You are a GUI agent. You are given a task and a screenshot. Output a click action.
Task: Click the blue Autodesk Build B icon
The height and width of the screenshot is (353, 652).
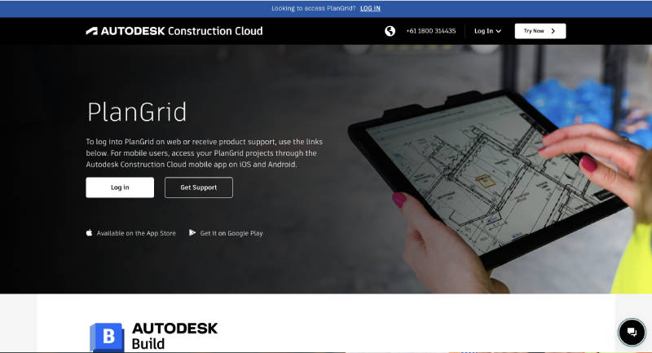106,338
